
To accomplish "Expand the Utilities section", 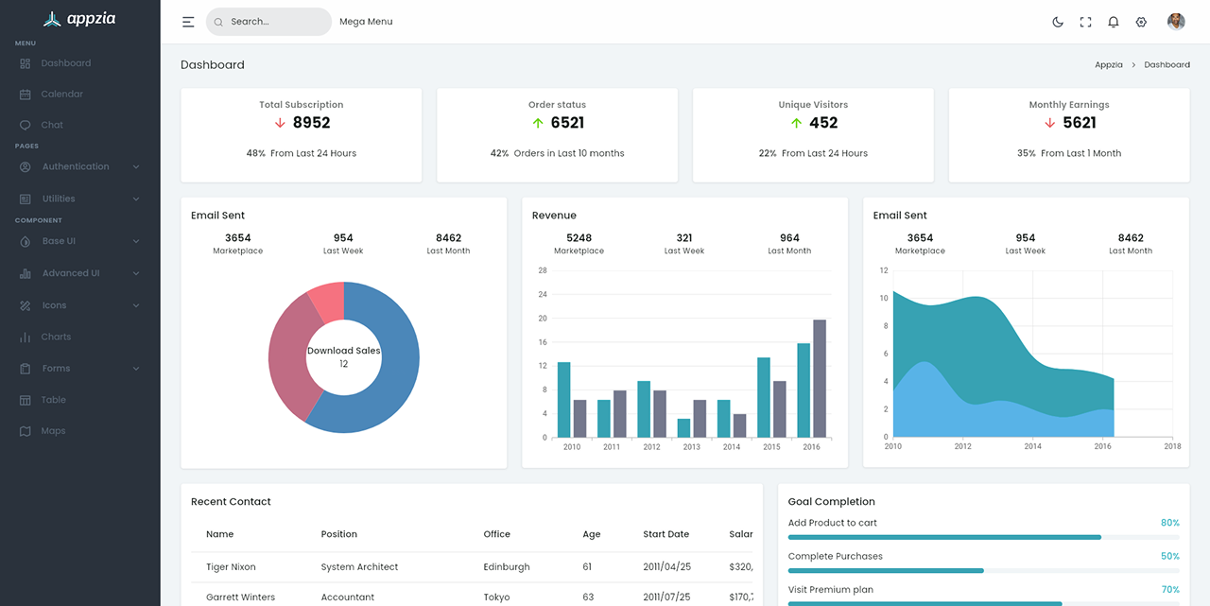I will click(60, 199).
